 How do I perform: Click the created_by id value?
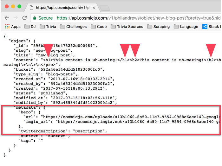coord(80,84)
